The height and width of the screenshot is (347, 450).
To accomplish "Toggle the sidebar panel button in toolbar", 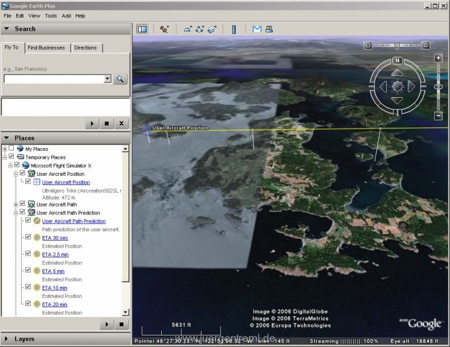I will 142,29.
